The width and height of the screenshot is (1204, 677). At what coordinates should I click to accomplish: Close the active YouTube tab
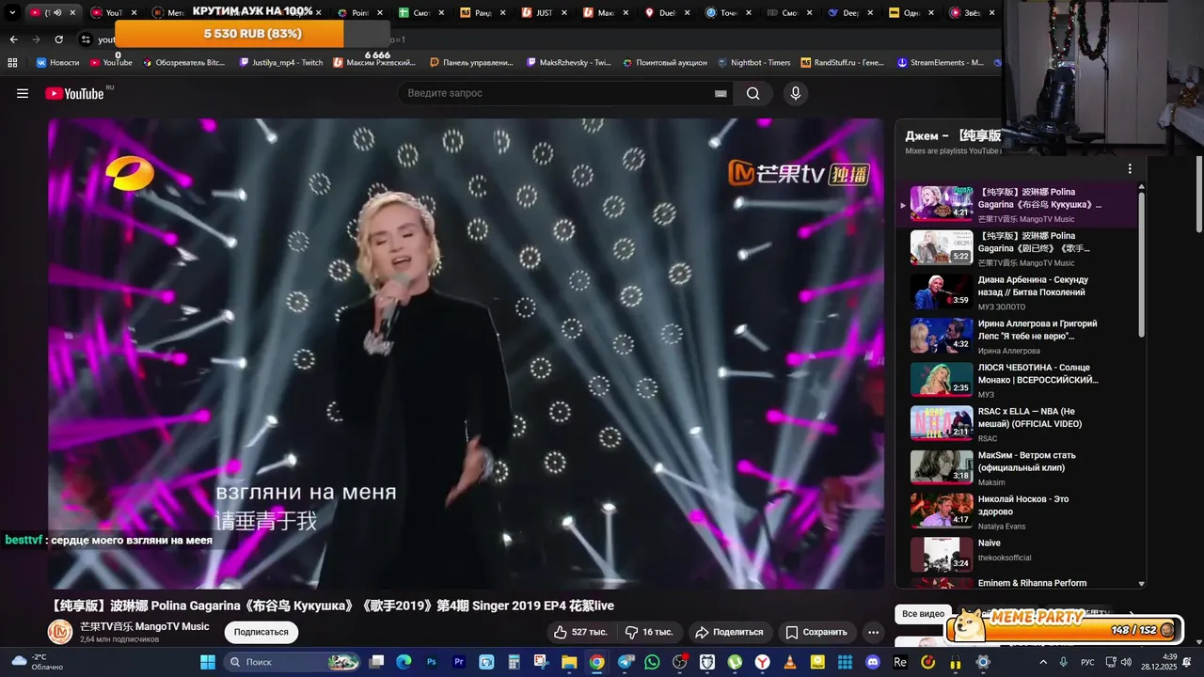click(x=71, y=13)
